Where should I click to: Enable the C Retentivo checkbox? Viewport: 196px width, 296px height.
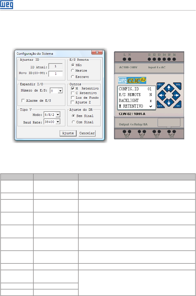click(x=73, y=93)
